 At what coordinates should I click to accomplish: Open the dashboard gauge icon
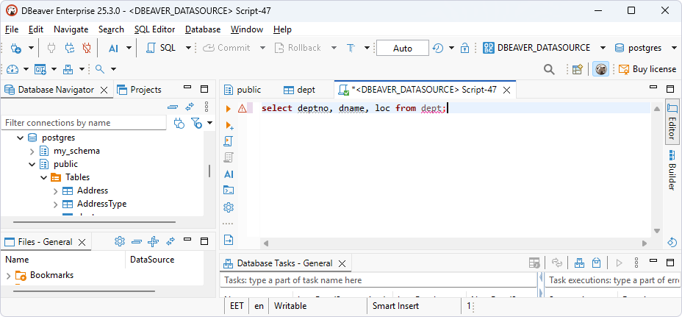coord(12,69)
